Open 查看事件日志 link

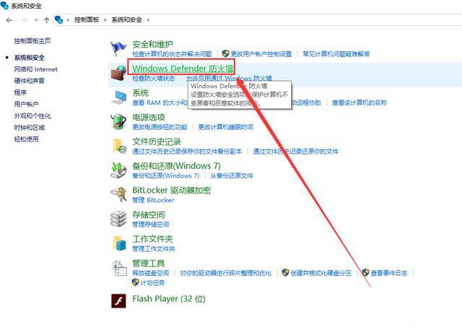[x=389, y=273]
